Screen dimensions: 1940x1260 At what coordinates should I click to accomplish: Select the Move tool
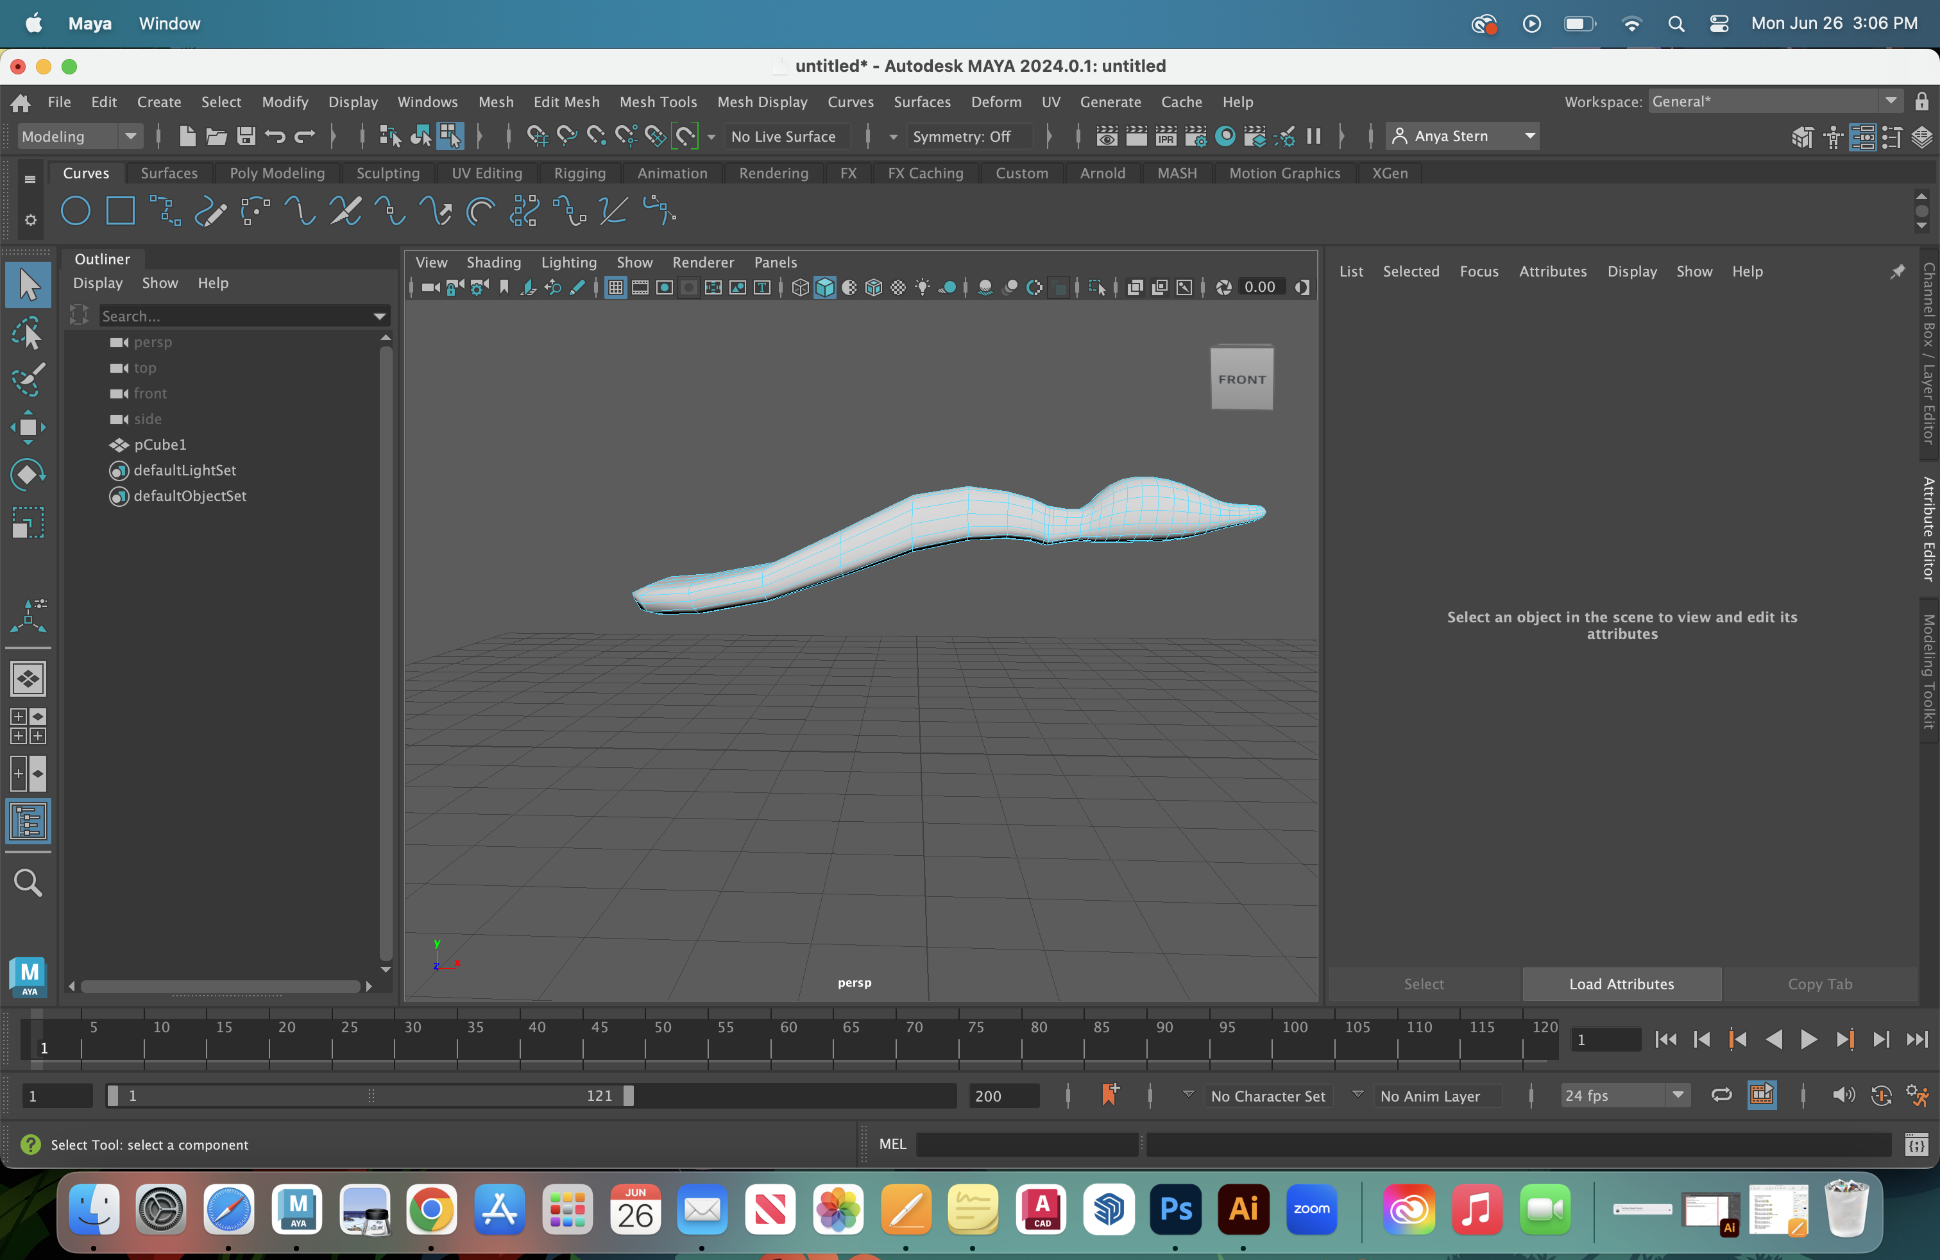click(x=28, y=427)
